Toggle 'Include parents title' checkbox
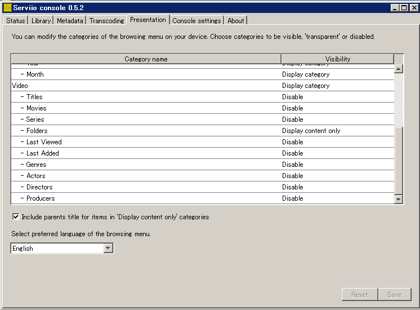 pyautogui.click(x=16, y=217)
